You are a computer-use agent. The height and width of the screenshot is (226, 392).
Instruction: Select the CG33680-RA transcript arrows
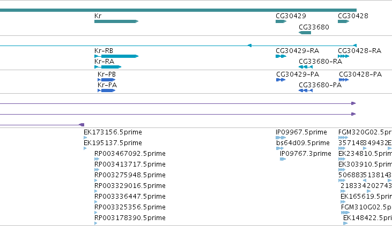tap(306, 67)
